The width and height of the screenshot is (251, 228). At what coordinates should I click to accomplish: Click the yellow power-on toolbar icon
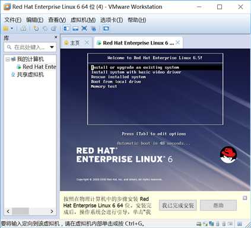tap(6, 28)
